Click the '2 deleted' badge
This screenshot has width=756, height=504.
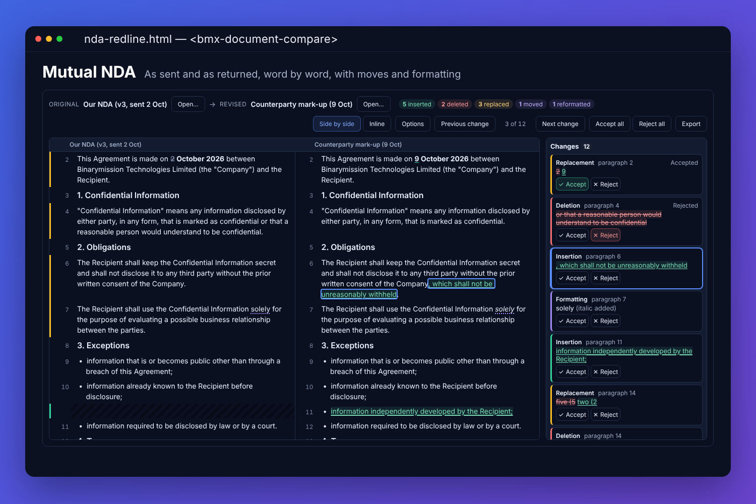(455, 104)
